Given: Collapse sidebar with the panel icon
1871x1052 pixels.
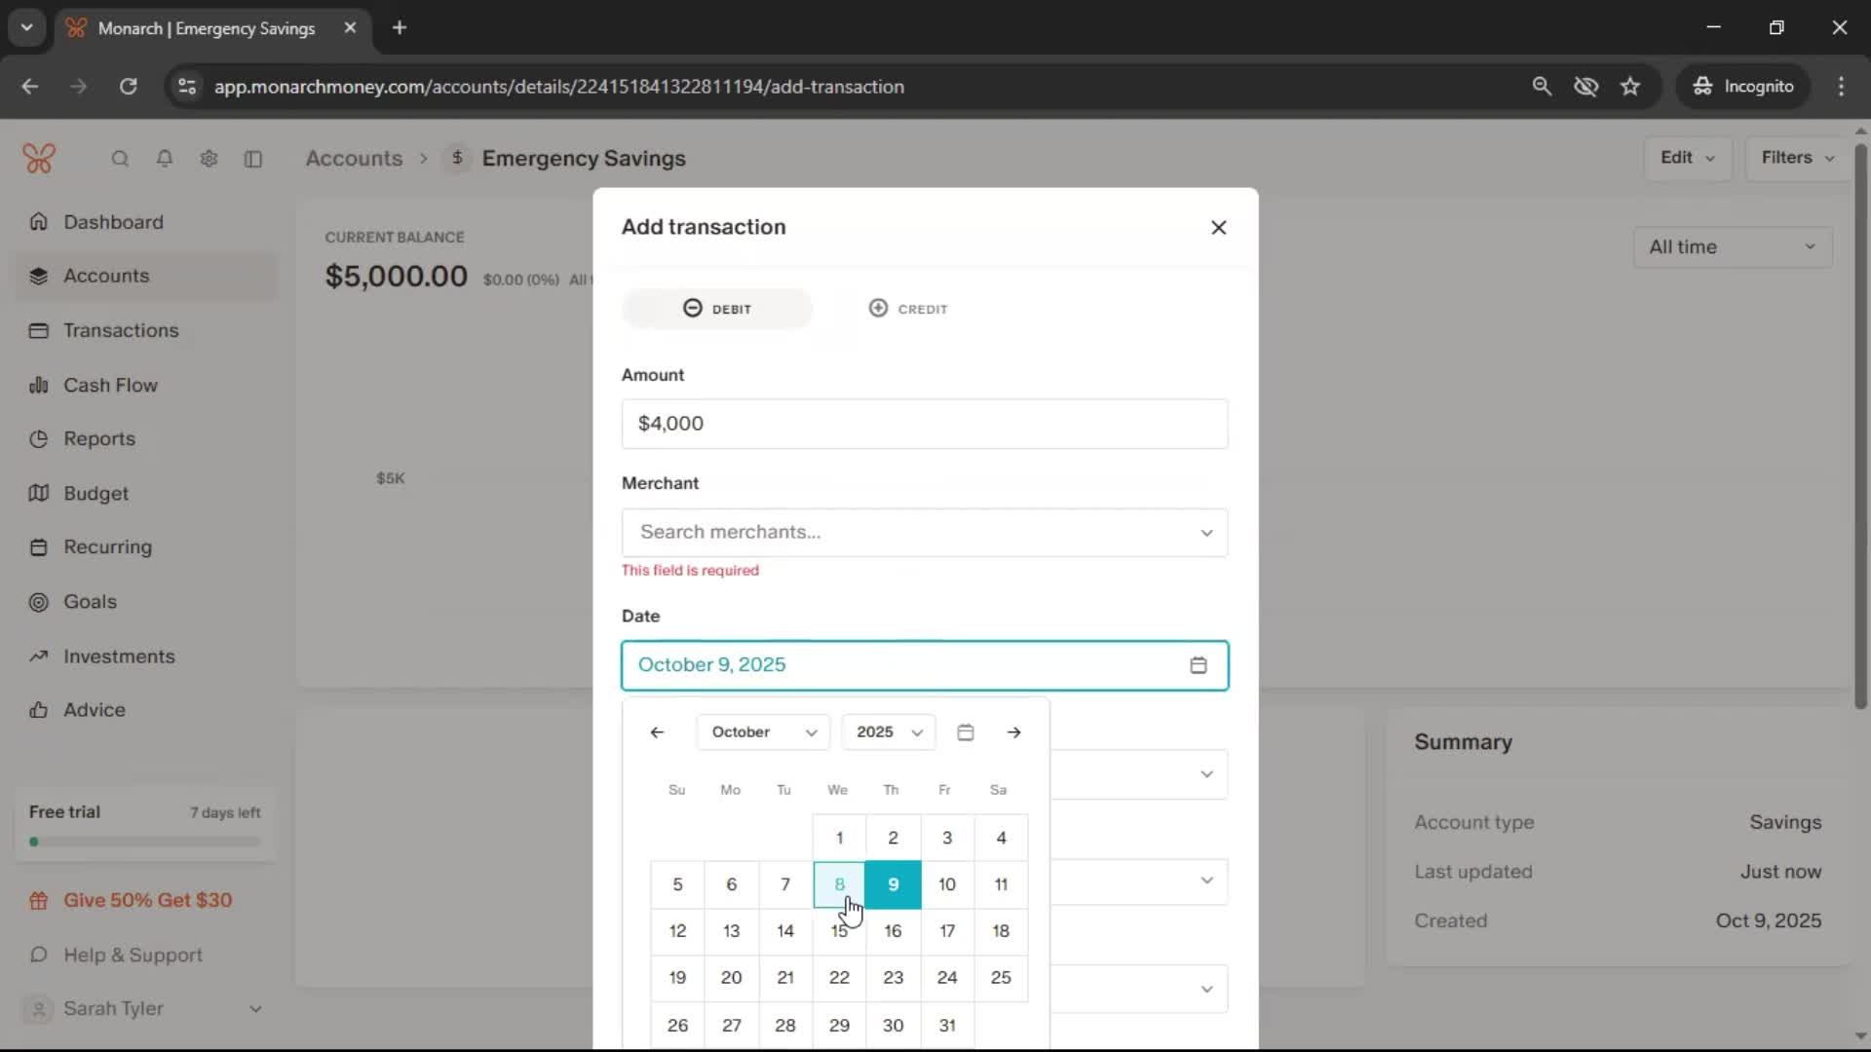Looking at the screenshot, I should pos(253,159).
